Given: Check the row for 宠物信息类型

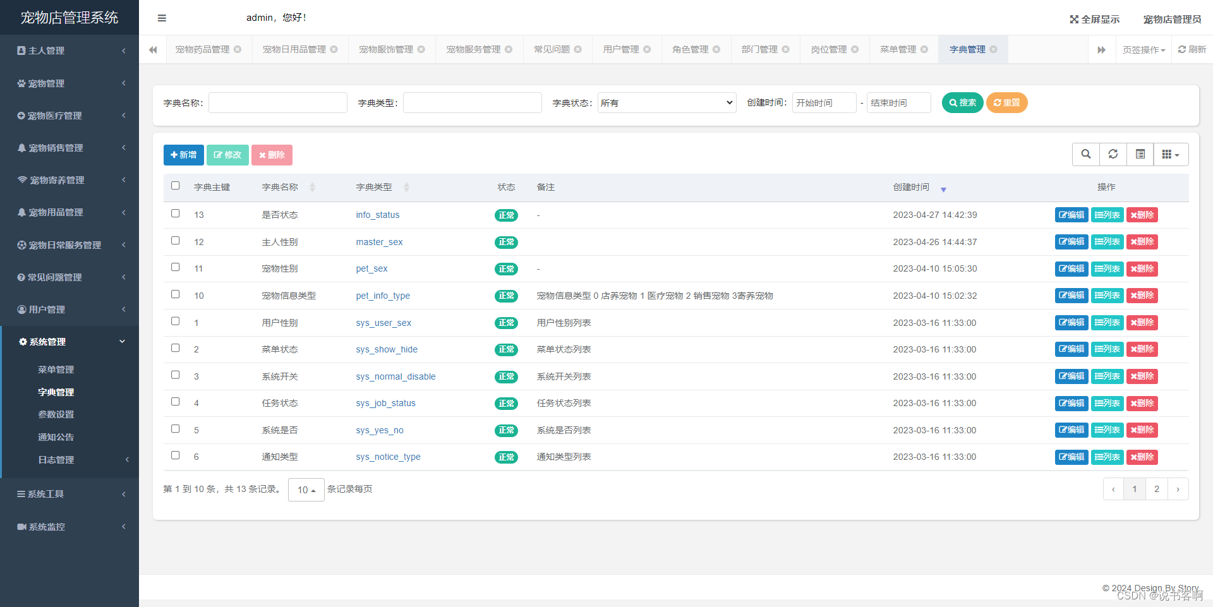Looking at the screenshot, I should click(176, 294).
